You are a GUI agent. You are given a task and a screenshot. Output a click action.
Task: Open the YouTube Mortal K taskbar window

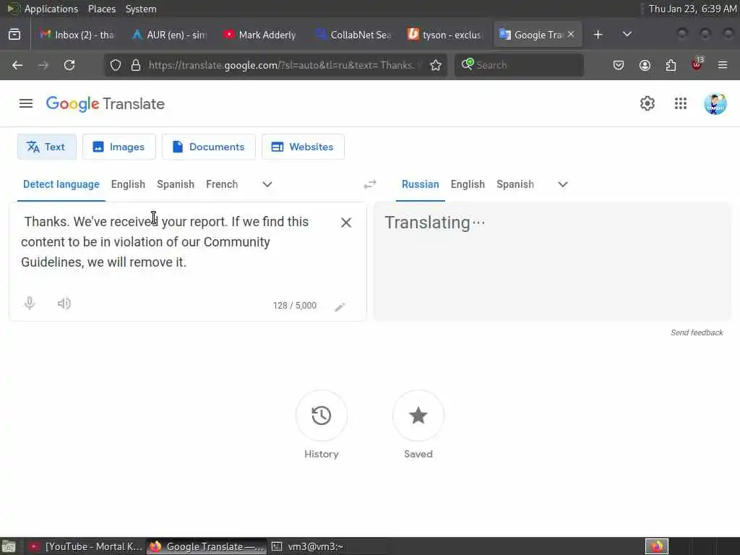85,546
